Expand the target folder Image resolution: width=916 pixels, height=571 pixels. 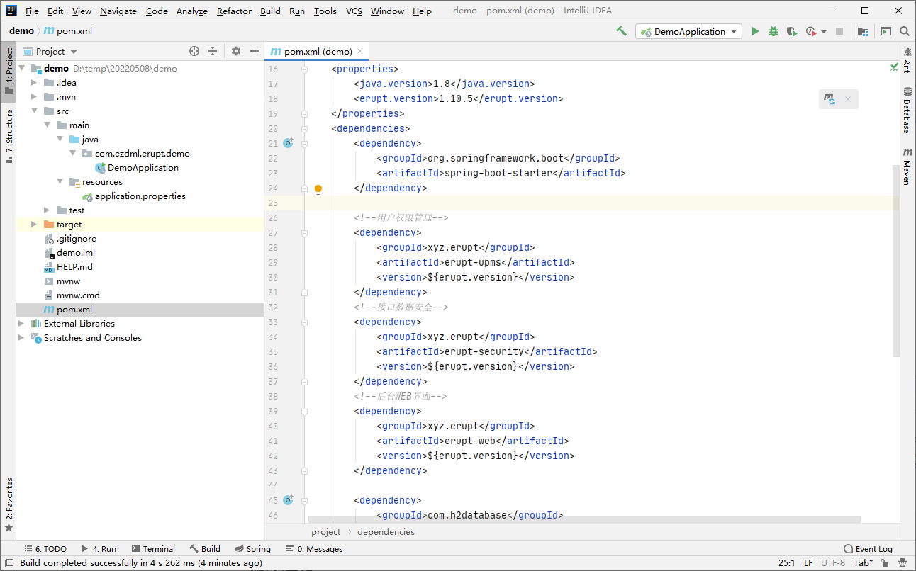[x=33, y=225]
